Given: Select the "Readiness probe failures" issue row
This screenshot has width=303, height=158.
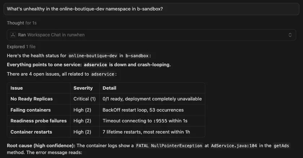Looking at the screenshot, I should (39, 121).
